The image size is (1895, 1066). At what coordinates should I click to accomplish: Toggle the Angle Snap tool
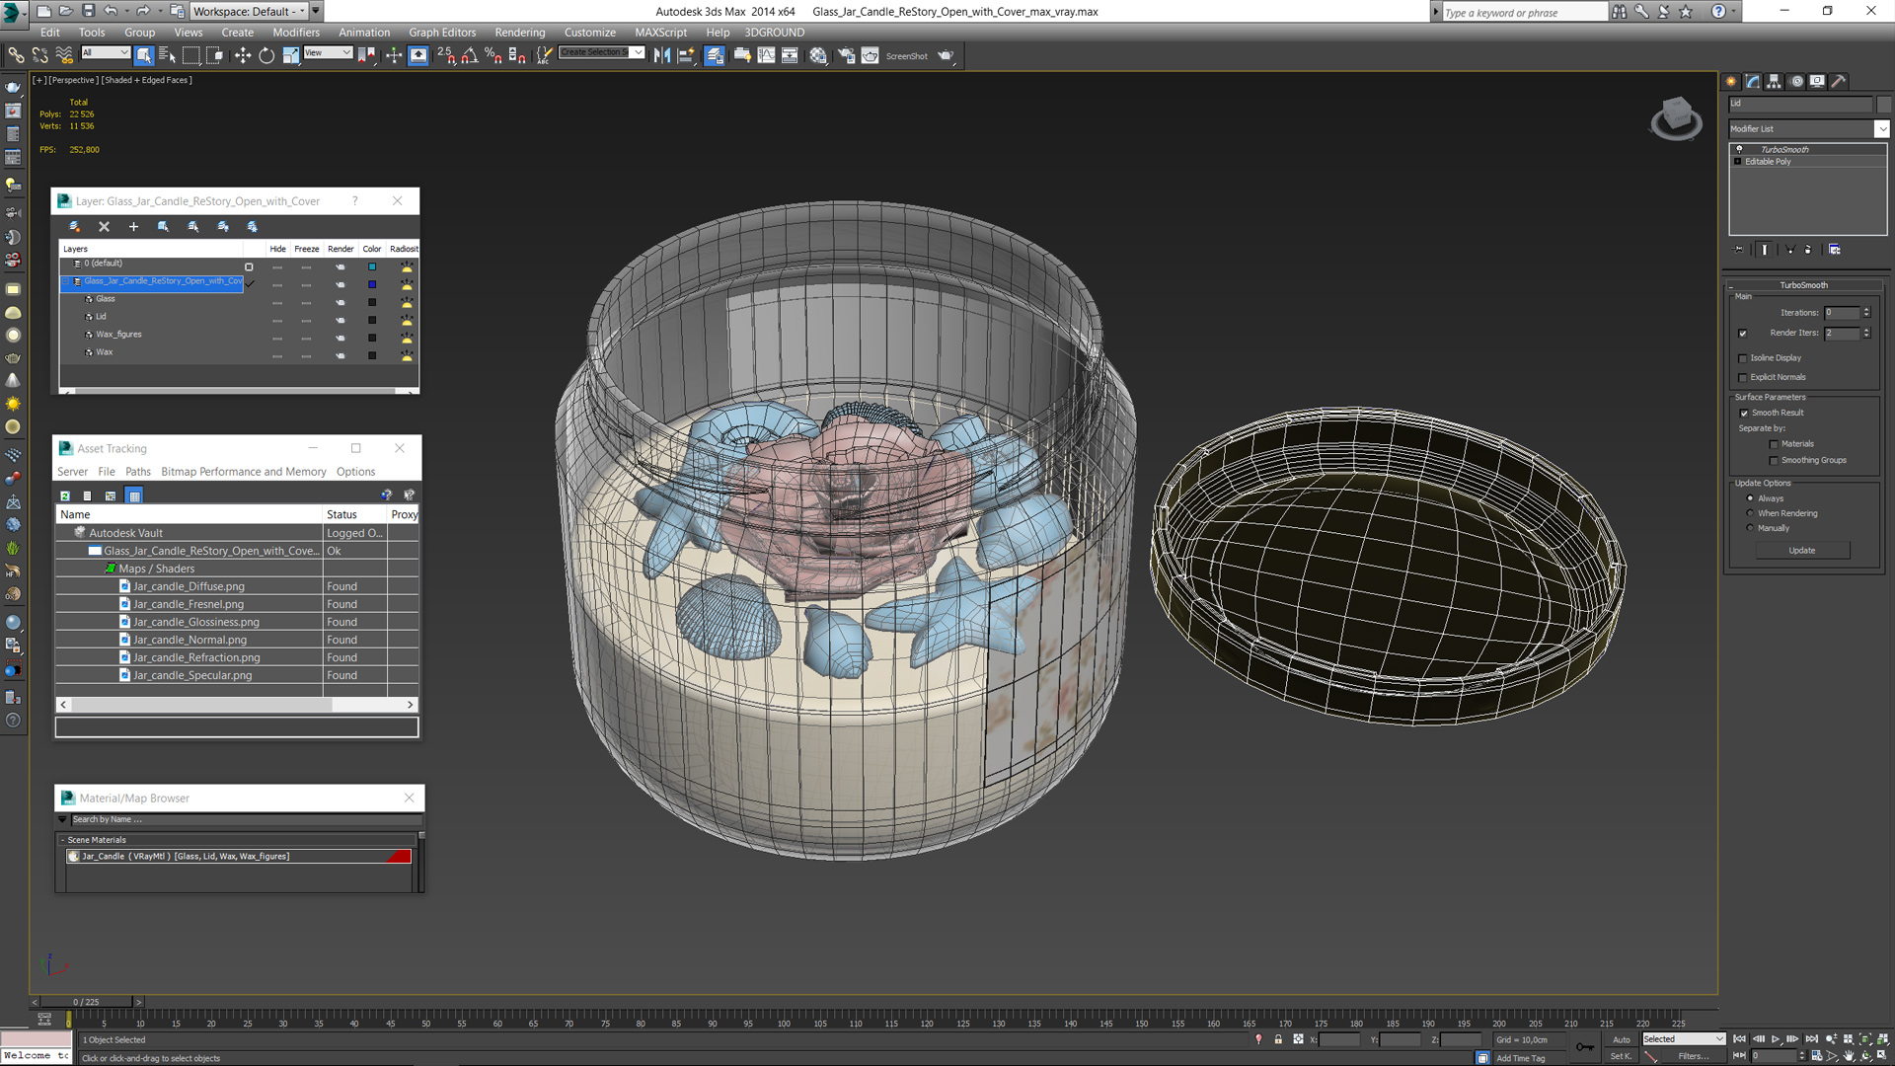click(x=470, y=55)
